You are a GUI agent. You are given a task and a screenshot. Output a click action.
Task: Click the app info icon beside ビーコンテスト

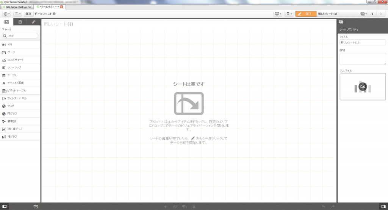[54, 14]
